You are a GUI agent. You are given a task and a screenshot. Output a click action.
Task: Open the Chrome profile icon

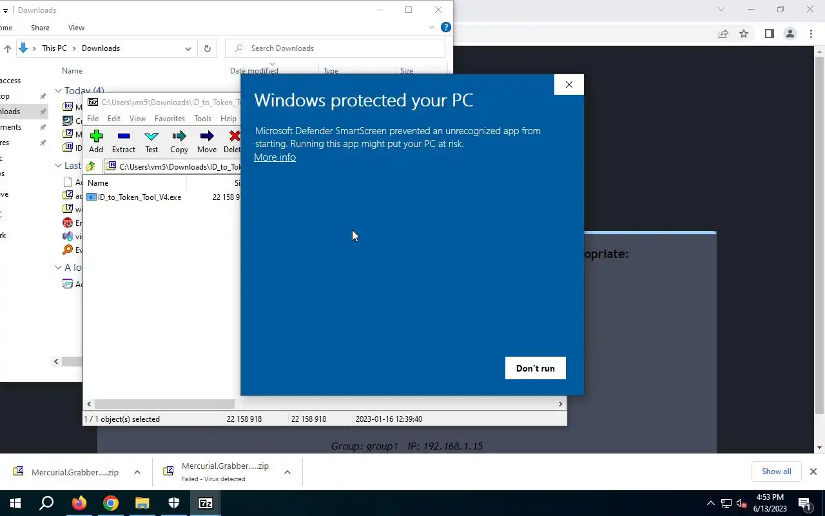pyautogui.click(x=790, y=34)
